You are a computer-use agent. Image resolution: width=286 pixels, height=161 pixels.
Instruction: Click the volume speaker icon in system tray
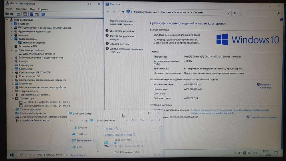(249, 153)
